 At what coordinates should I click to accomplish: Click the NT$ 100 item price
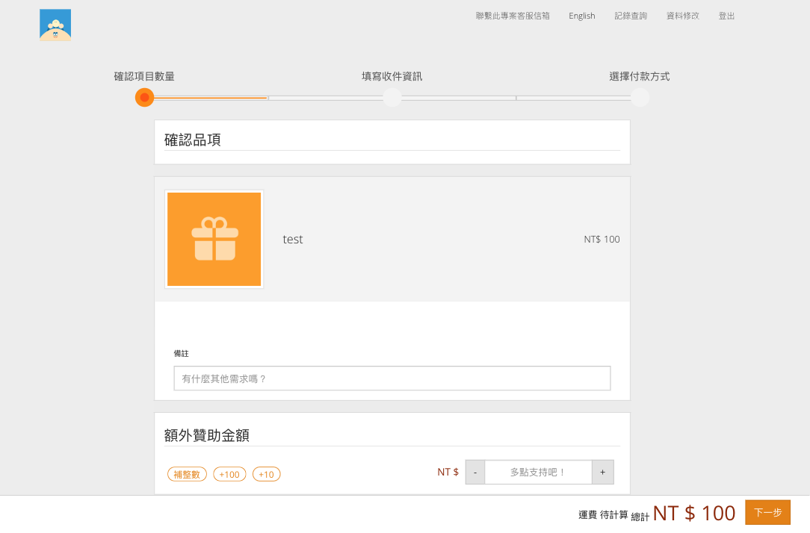click(602, 240)
